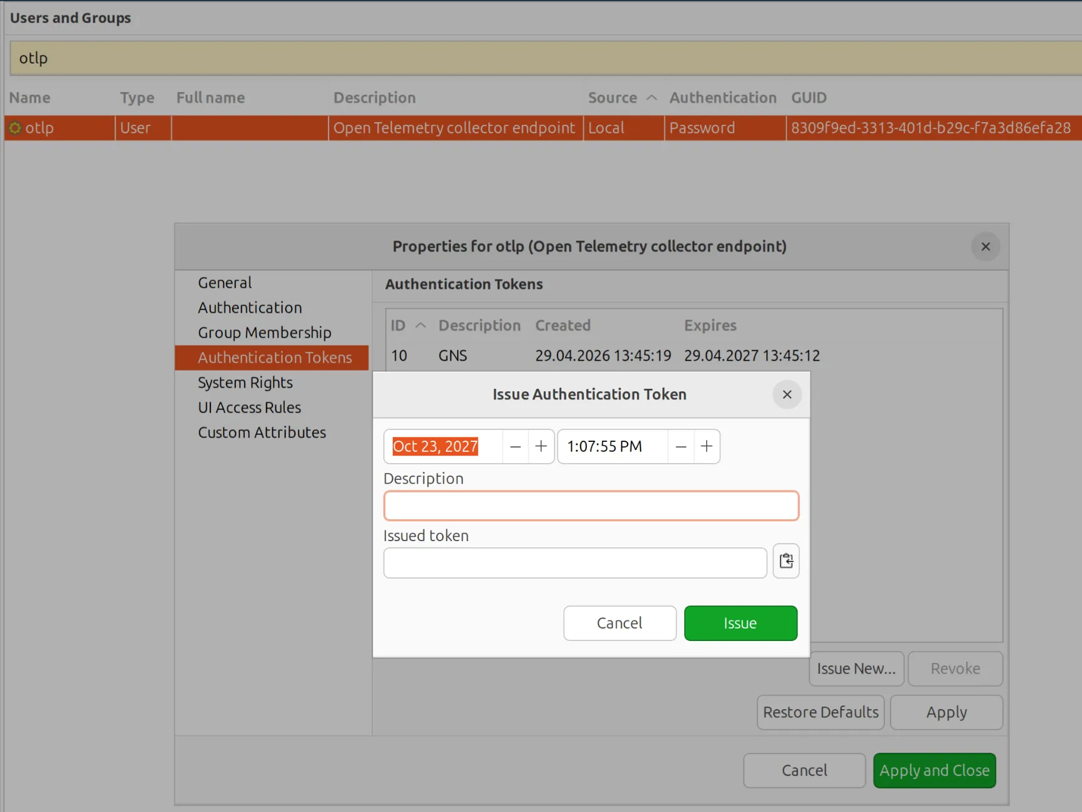Click the Issued token field
Viewport: 1082px width, 812px height.
point(575,563)
